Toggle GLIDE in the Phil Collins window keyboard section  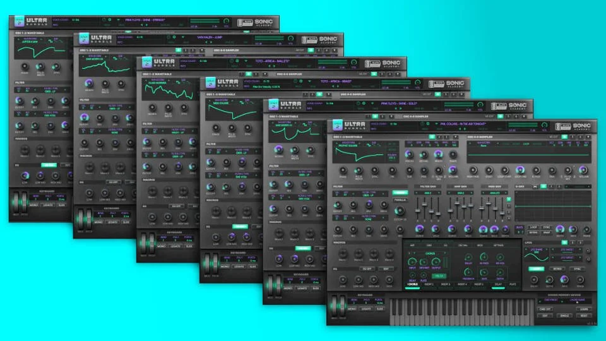tap(379, 309)
